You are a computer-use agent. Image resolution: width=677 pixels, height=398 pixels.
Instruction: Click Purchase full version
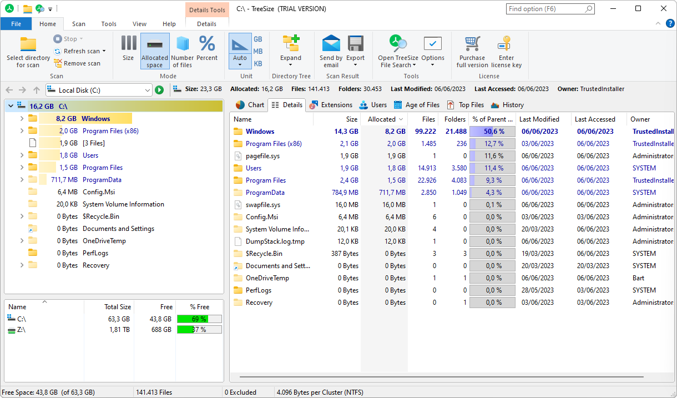(472, 51)
